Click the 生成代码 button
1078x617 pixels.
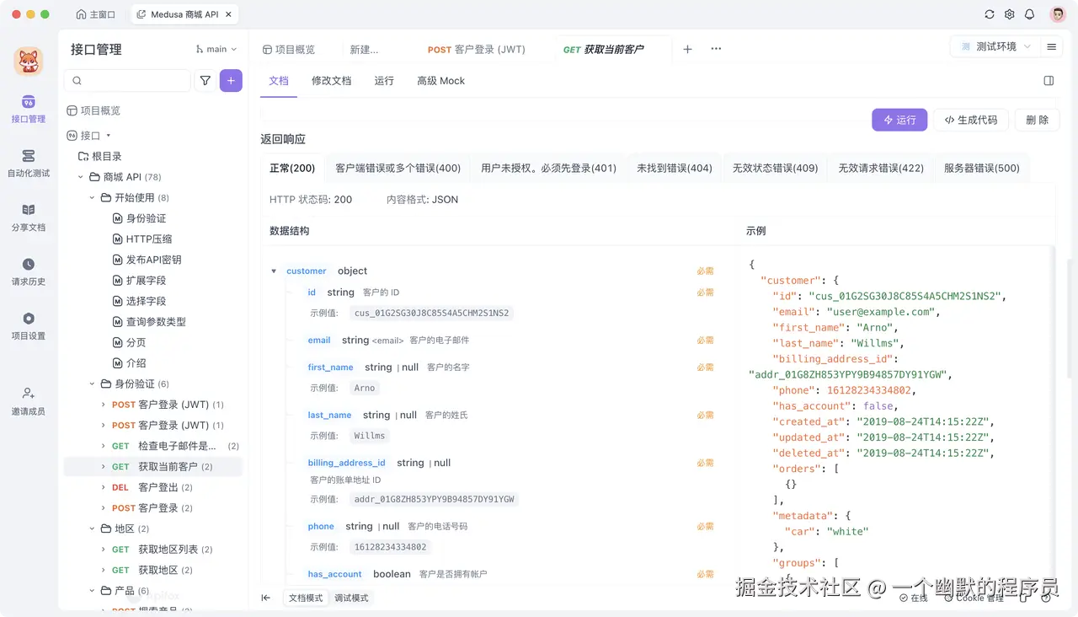click(x=970, y=120)
